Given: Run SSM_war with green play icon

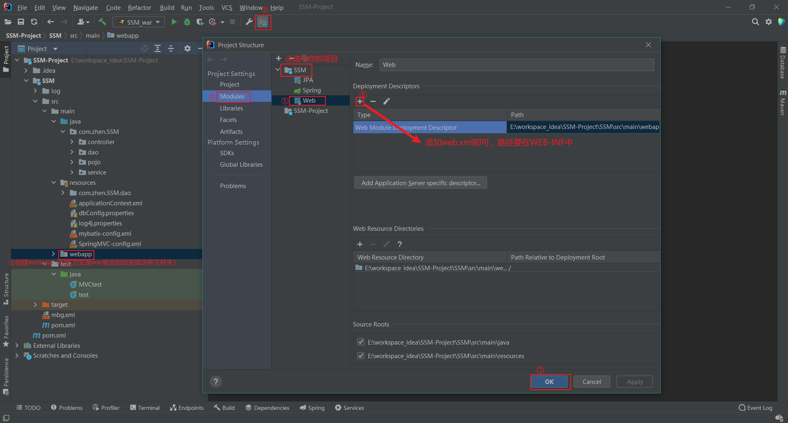Looking at the screenshot, I should [x=174, y=22].
